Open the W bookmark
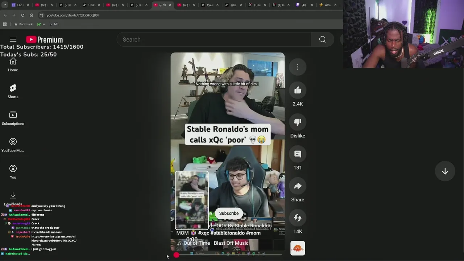Image resolution: width=464 pixels, height=261 pixels. (41, 24)
